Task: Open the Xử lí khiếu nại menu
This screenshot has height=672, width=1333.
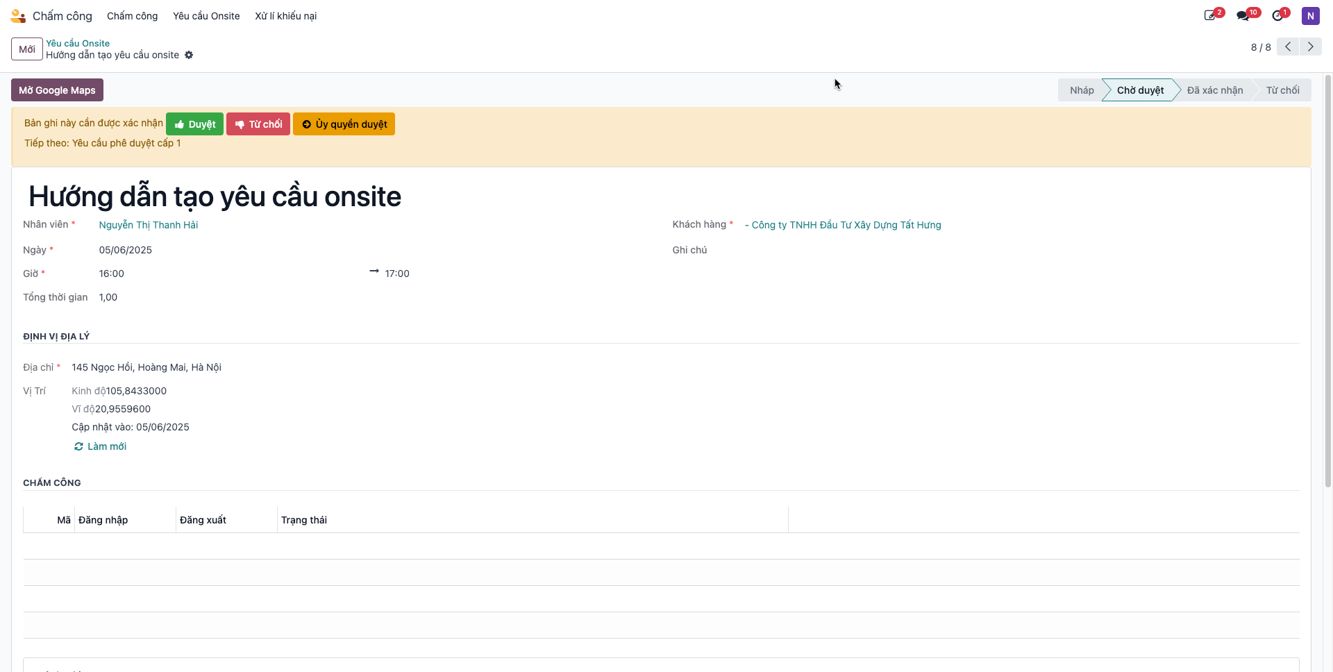Action: (x=285, y=16)
